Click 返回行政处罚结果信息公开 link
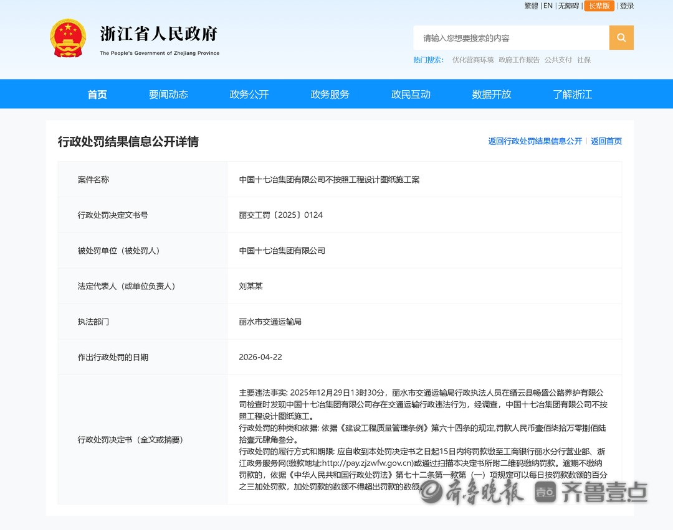This screenshot has width=673, height=530. (535, 141)
